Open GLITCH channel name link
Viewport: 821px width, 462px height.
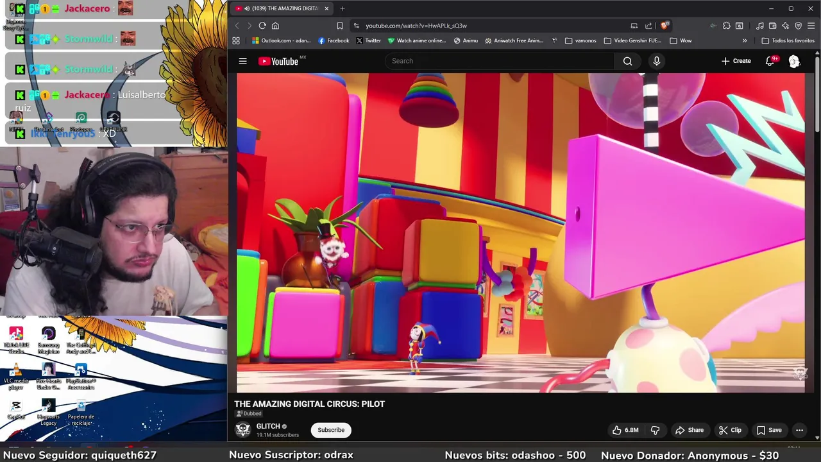pos(268,426)
